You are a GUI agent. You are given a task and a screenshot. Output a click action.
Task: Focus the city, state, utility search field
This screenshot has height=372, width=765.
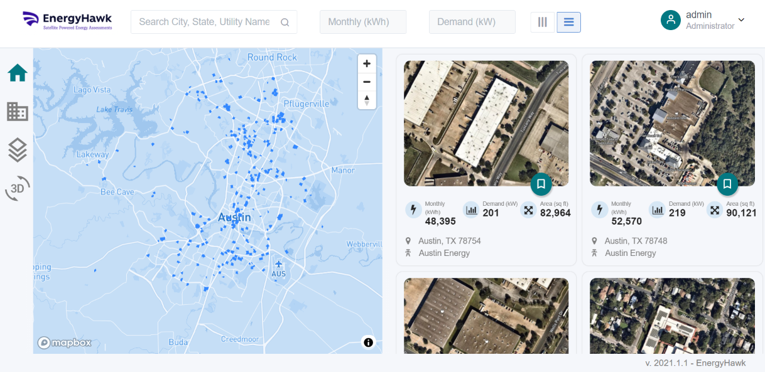tap(214, 22)
